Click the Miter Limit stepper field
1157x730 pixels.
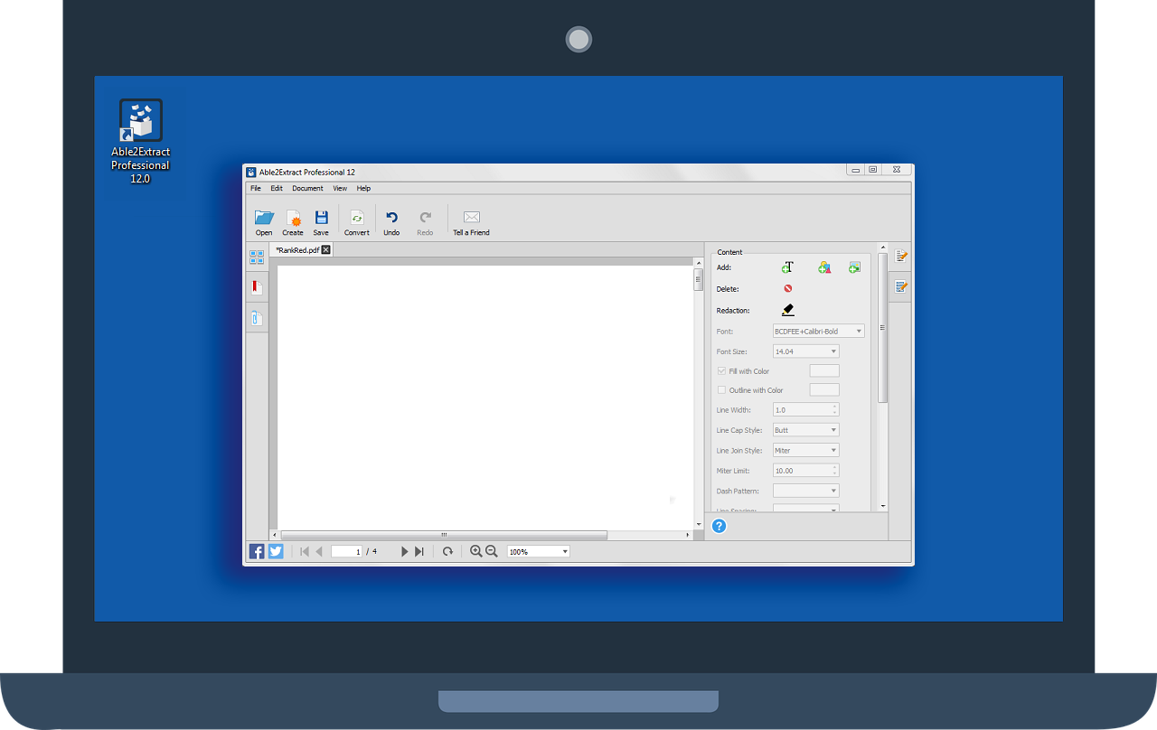(x=805, y=471)
